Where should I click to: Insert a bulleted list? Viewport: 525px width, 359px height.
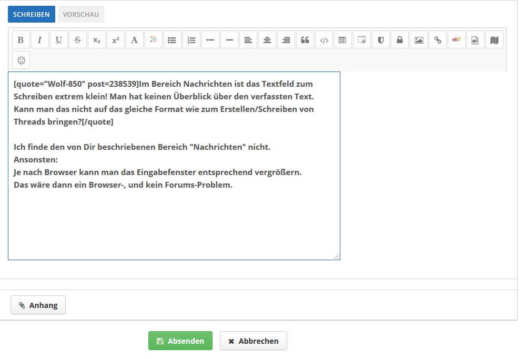pos(173,40)
